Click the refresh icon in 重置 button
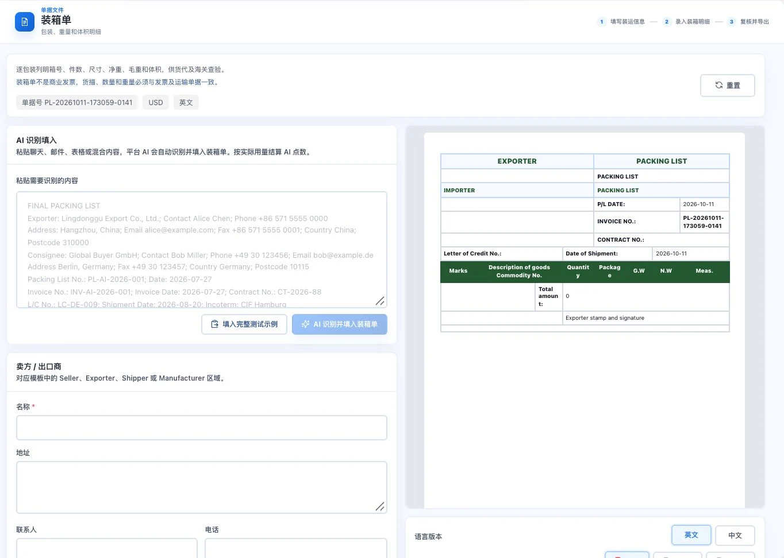784x558 pixels. click(x=718, y=85)
